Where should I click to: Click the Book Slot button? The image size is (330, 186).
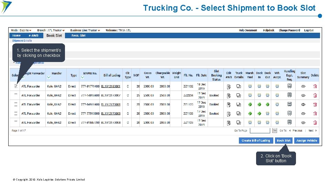[x=284, y=141]
